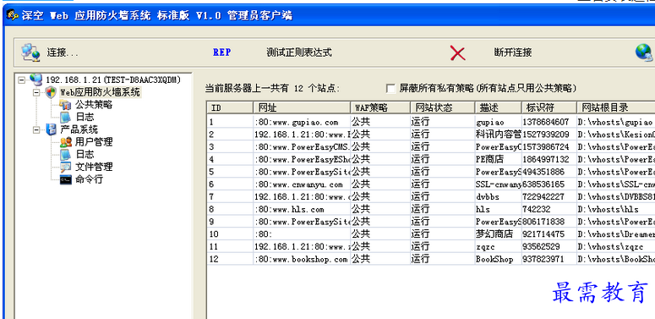
Task: Select Web应用防火墙系统 tree label
Action: pos(100,92)
